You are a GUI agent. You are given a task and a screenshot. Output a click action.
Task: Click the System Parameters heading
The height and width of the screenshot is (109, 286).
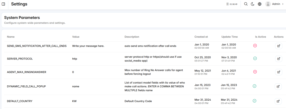[x=22, y=18]
